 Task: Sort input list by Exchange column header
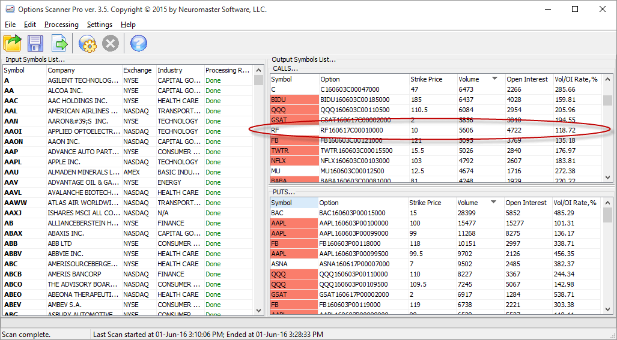(x=139, y=70)
